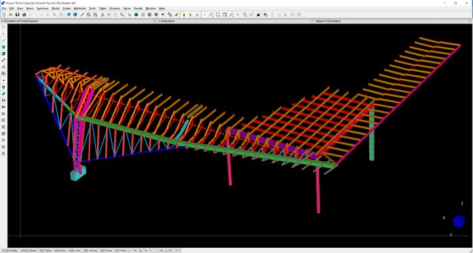Open the Attributes menu
The width and height of the screenshot is (473, 253).
pos(80,9)
